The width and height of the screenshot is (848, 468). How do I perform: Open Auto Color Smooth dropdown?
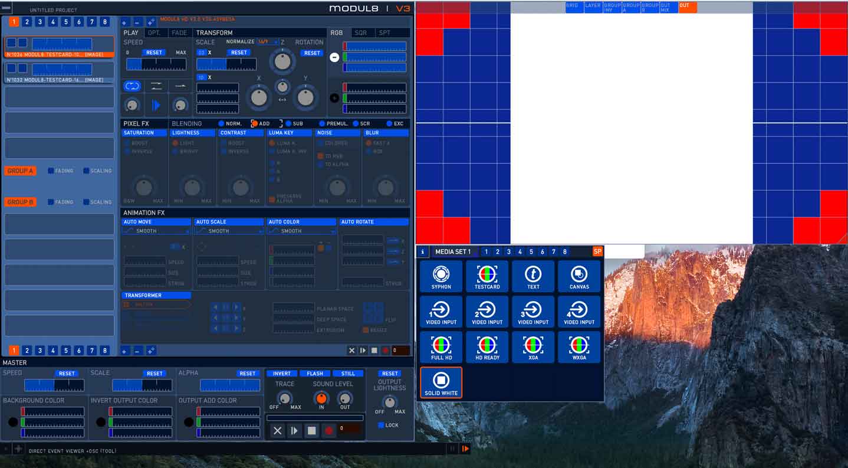[x=301, y=231]
